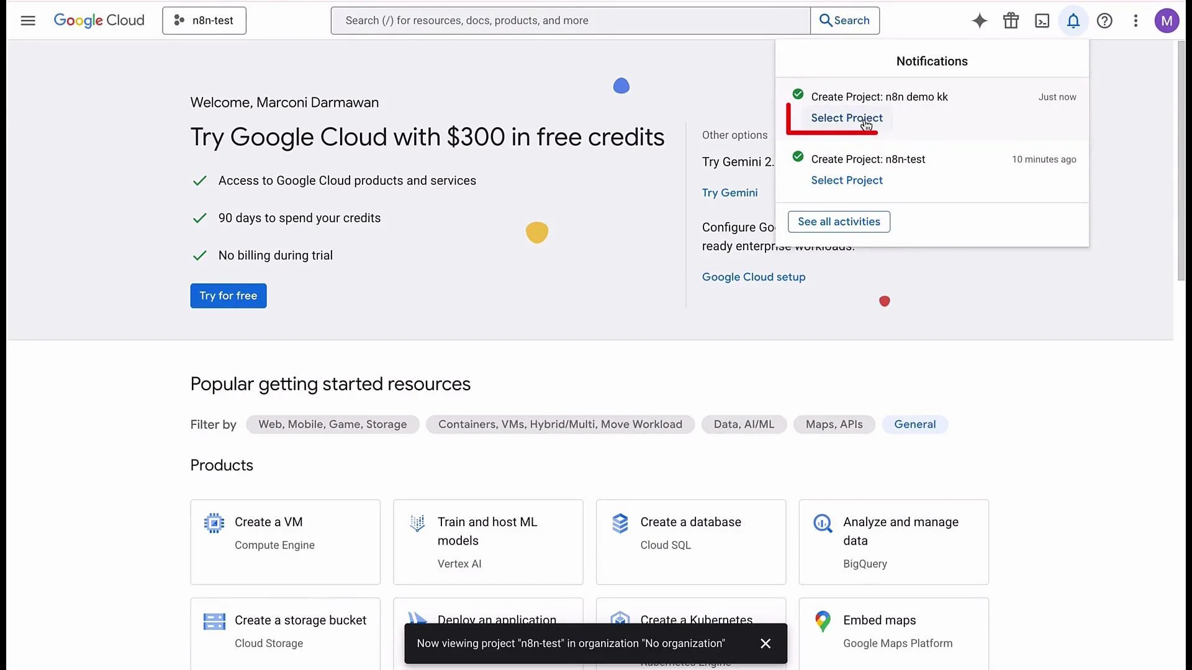Click green check of n8n-test notification
This screenshot has height=670, width=1192.
click(798, 156)
